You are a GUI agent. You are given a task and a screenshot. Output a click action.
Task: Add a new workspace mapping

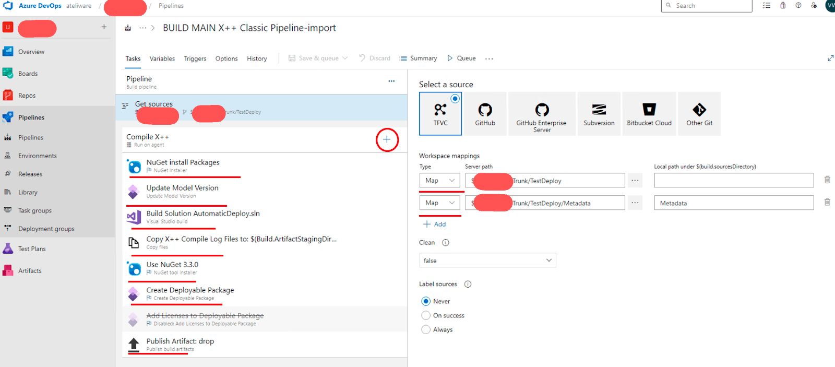[x=434, y=224]
